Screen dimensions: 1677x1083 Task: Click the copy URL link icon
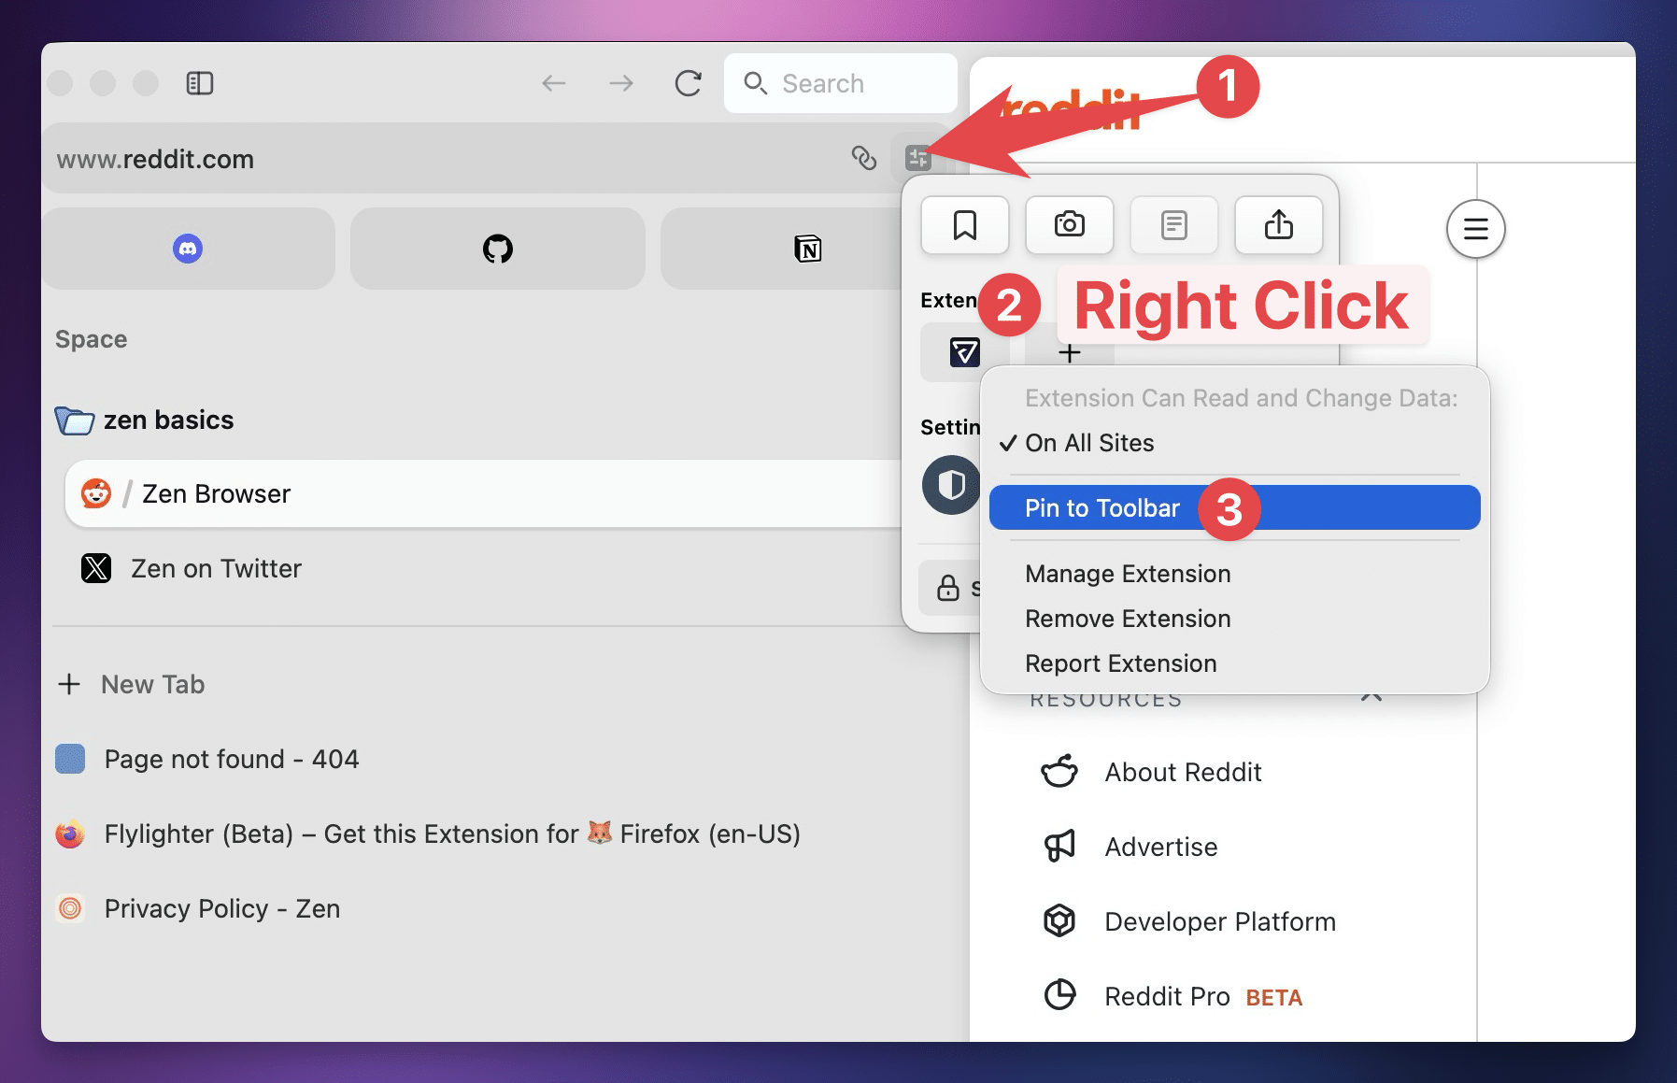pos(864,158)
